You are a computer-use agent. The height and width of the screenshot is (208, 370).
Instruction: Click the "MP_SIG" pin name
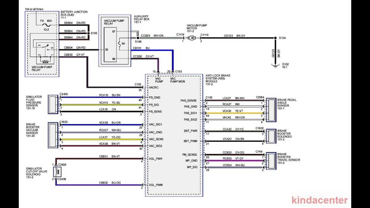coord(192,167)
